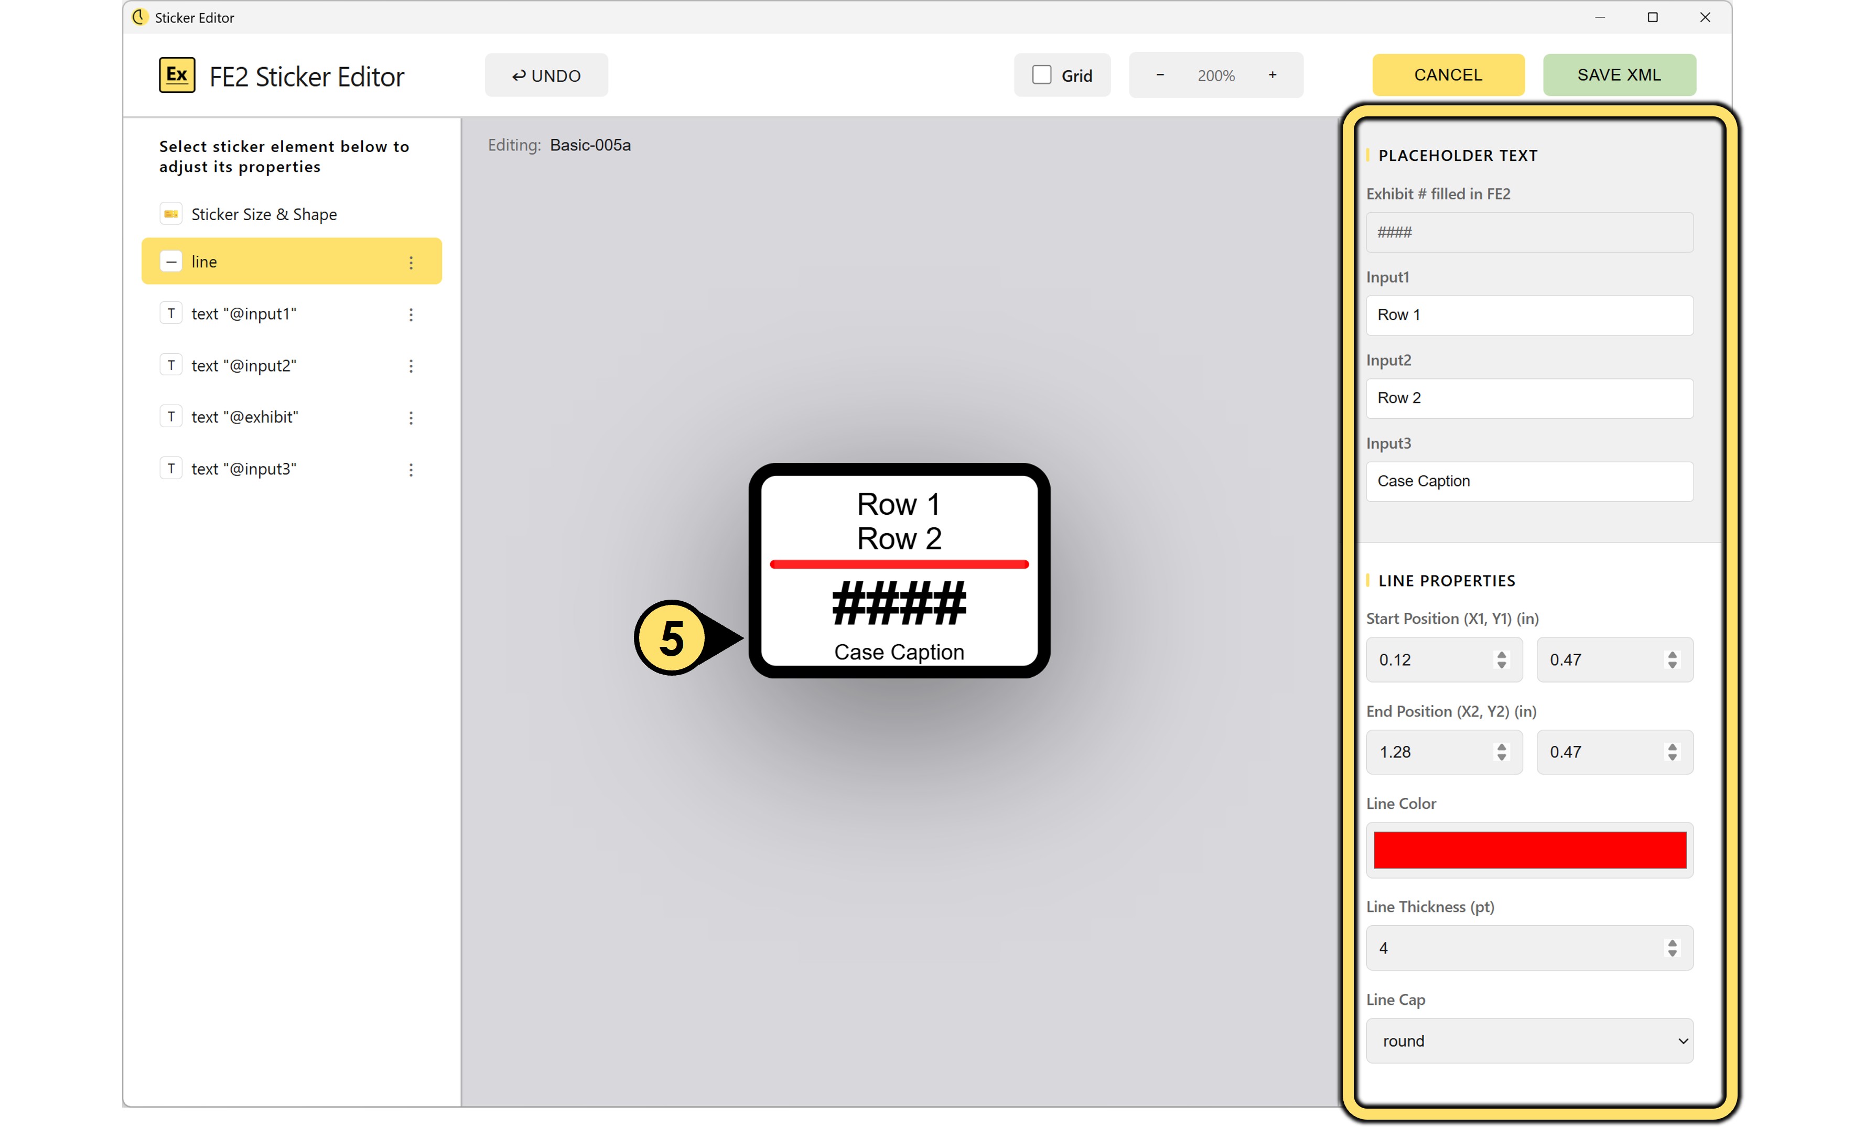Select the text "@exhibit" element

click(x=244, y=418)
